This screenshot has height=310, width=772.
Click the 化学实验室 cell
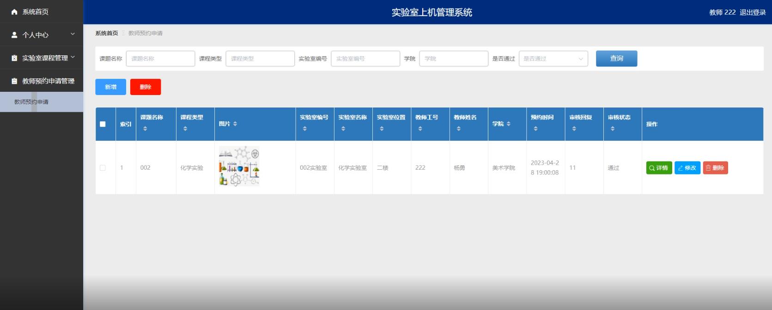353,168
